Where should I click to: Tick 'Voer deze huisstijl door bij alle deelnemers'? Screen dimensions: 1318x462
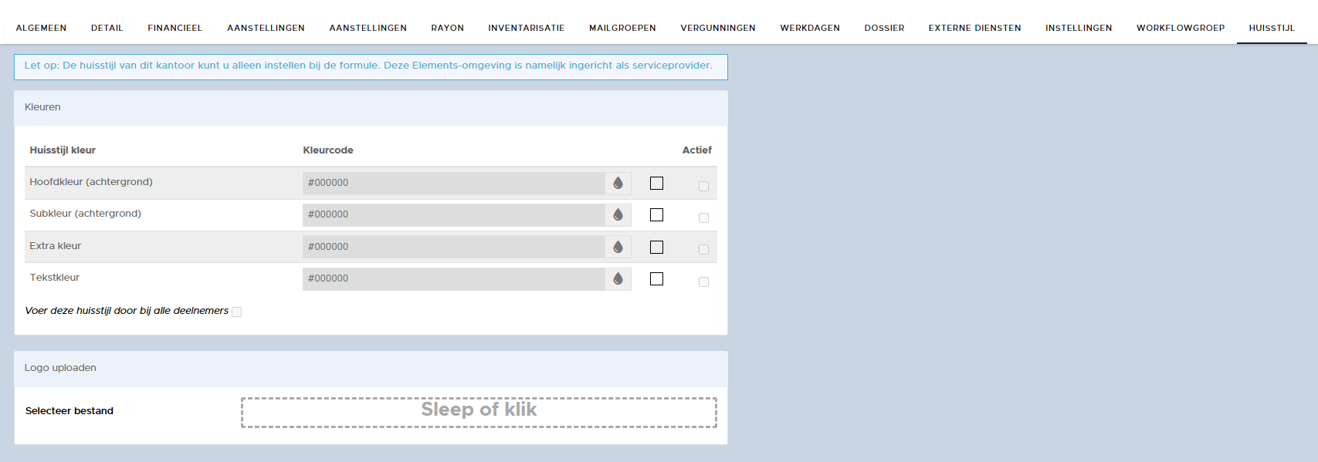coord(237,312)
